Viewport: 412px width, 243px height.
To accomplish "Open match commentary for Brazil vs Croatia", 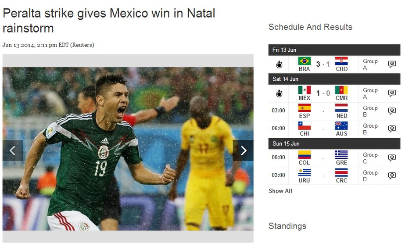I will coord(392,64).
